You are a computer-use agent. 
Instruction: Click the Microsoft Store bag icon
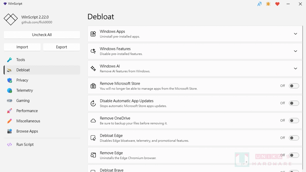(93, 86)
